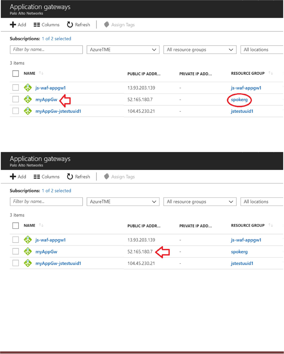Click PUBLIC IP ADDR column header in upper screenshot

pos(144,74)
